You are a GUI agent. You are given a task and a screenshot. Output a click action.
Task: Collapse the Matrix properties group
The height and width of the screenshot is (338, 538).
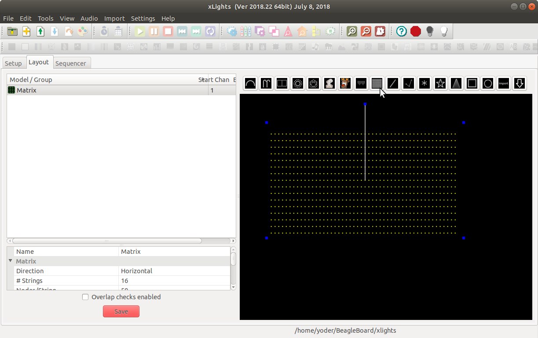[x=10, y=261]
